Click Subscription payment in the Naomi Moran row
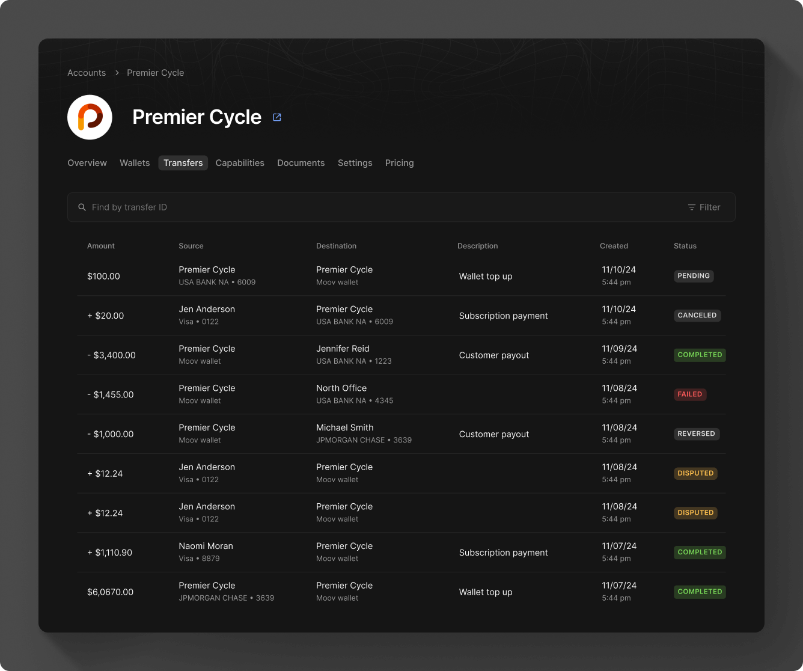This screenshot has width=803, height=671. [504, 553]
